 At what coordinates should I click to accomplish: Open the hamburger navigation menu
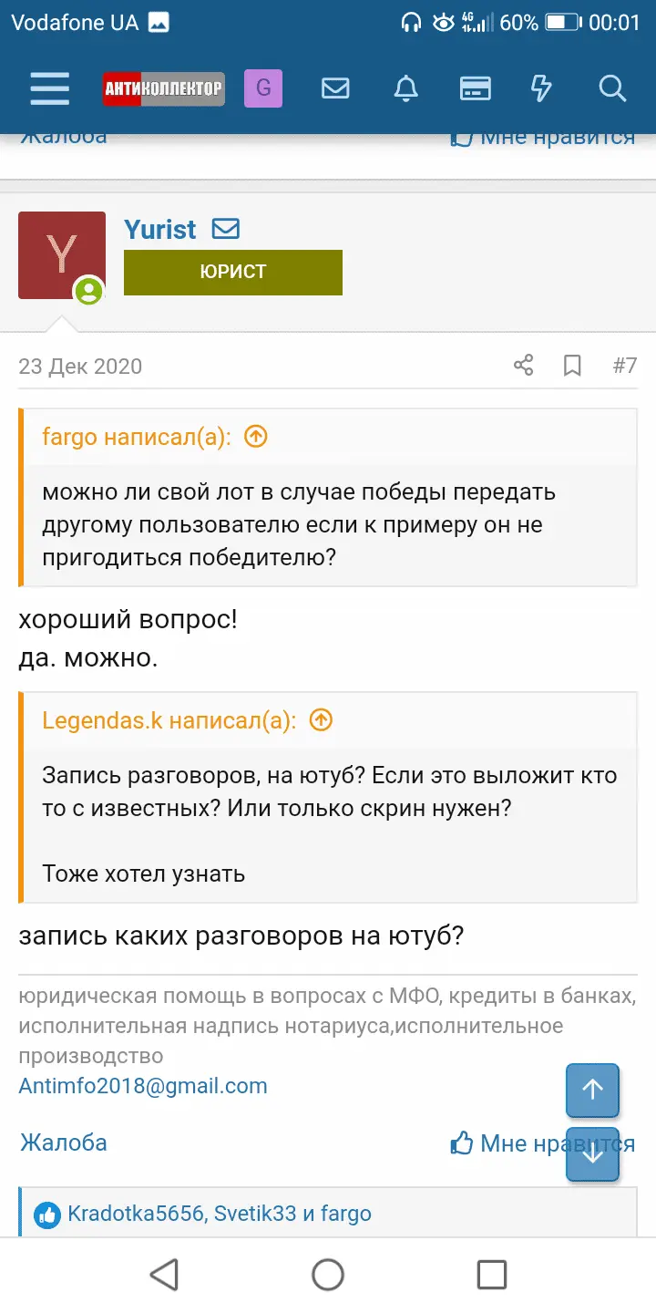pos(49,88)
